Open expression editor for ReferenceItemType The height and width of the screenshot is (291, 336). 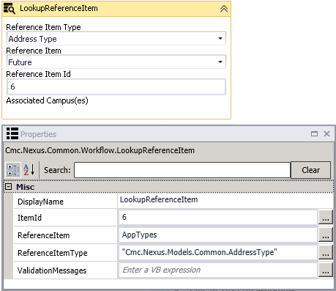click(326, 252)
